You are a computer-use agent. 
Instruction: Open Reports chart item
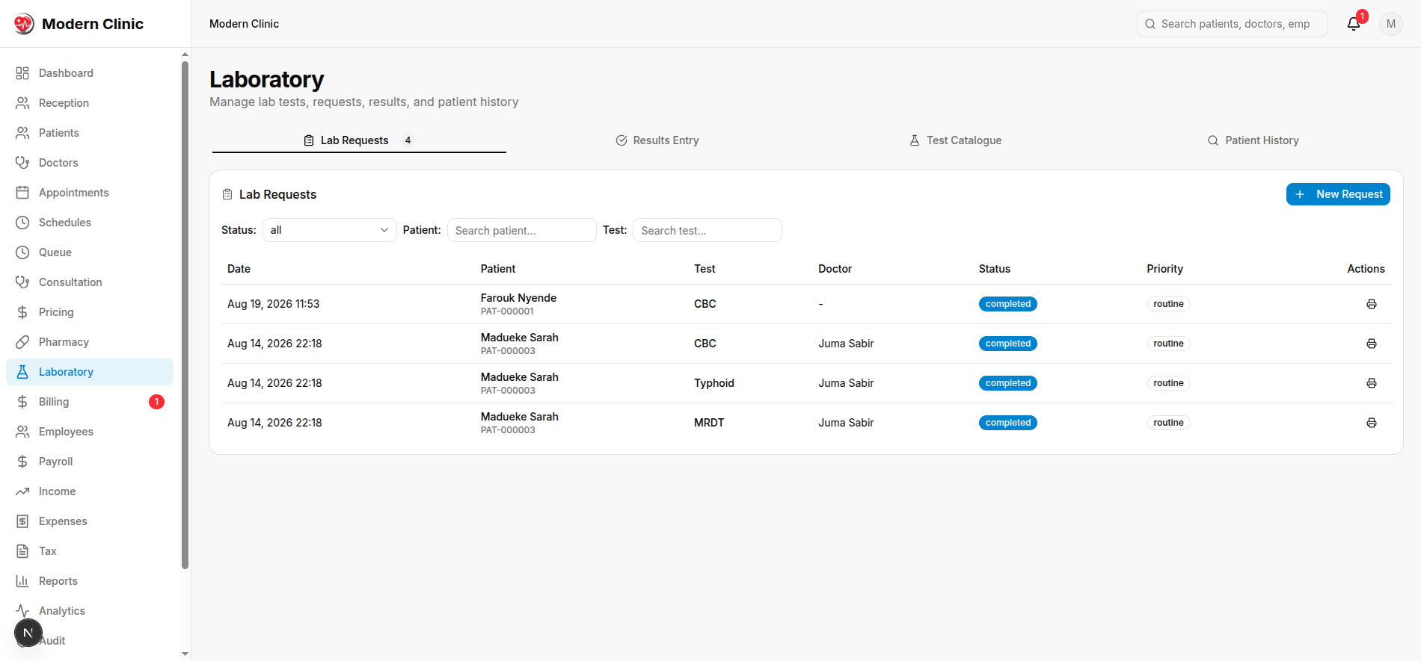pyautogui.click(x=89, y=581)
